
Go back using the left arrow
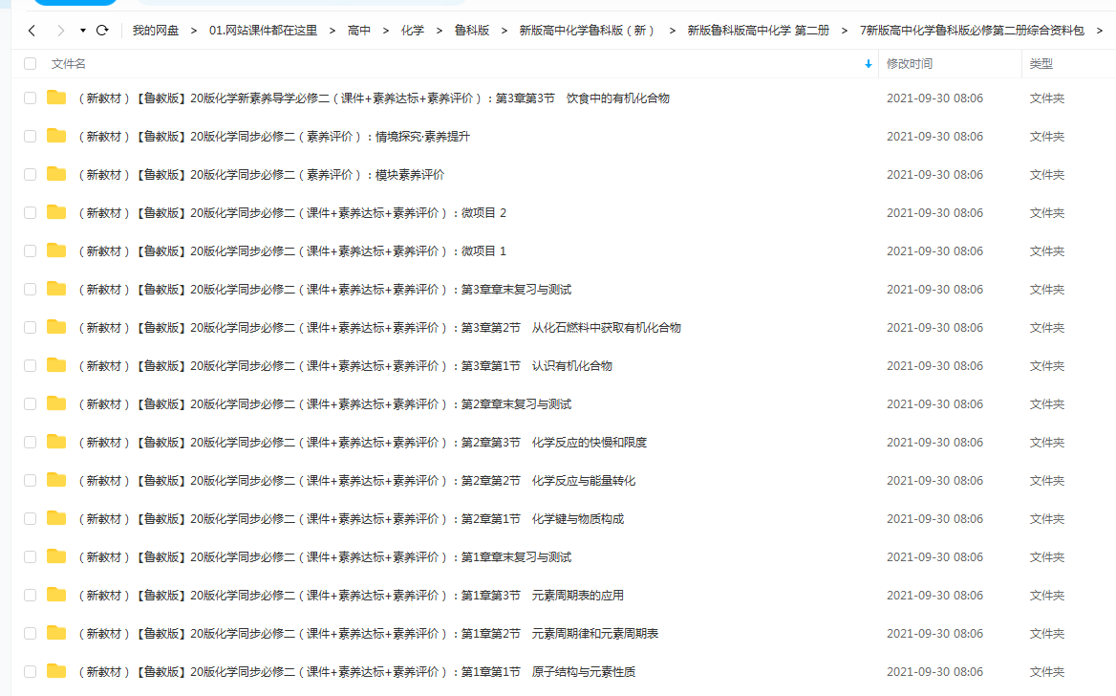(32, 31)
